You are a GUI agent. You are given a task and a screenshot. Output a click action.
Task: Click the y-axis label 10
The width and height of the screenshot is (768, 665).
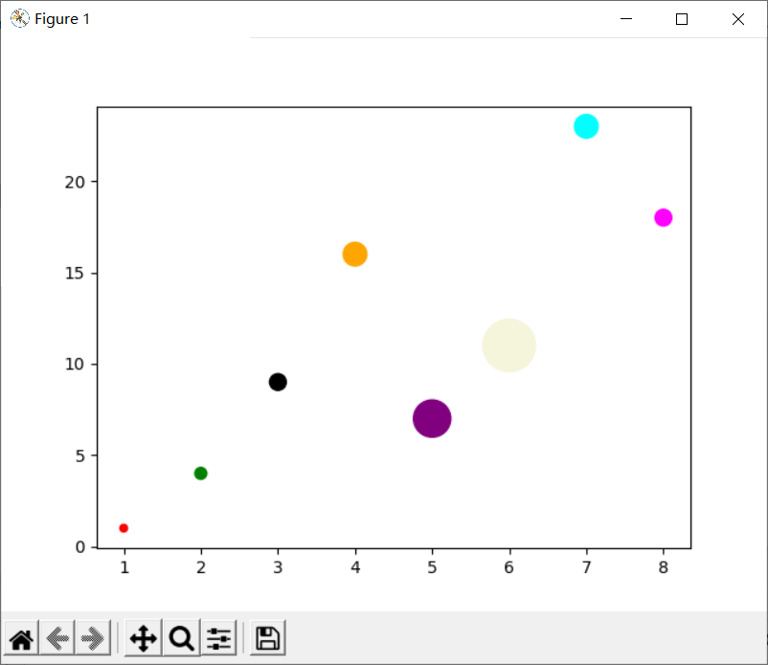(75, 364)
